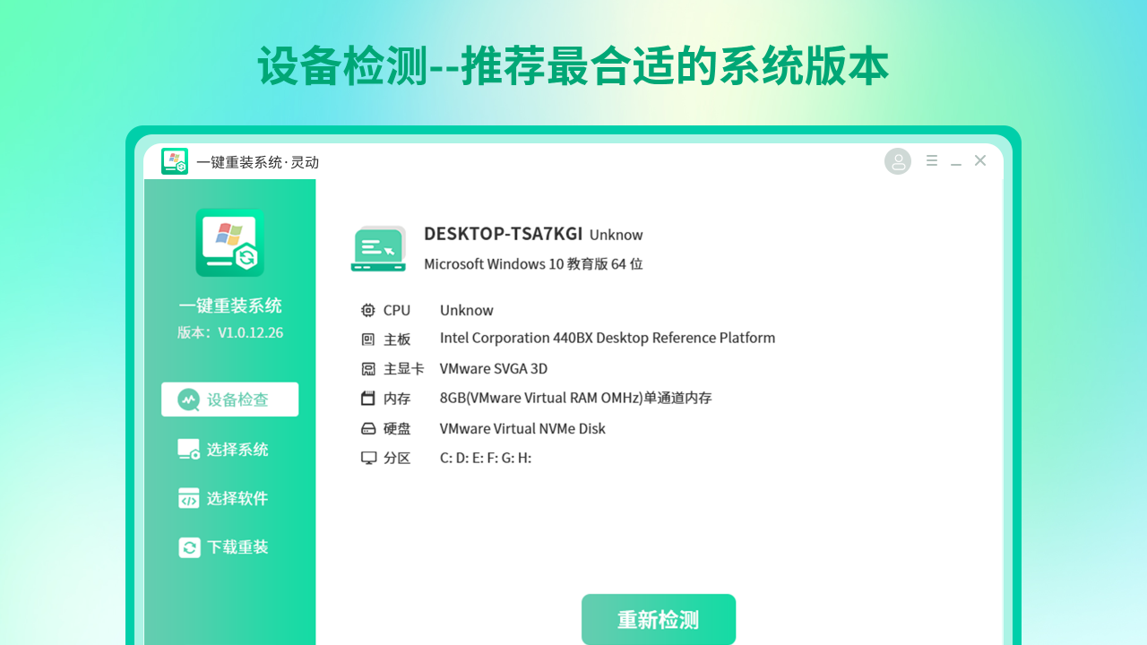Click the 分区 monitor icon
The width and height of the screenshot is (1147, 645).
pyautogui.click(x=368, y=458)
